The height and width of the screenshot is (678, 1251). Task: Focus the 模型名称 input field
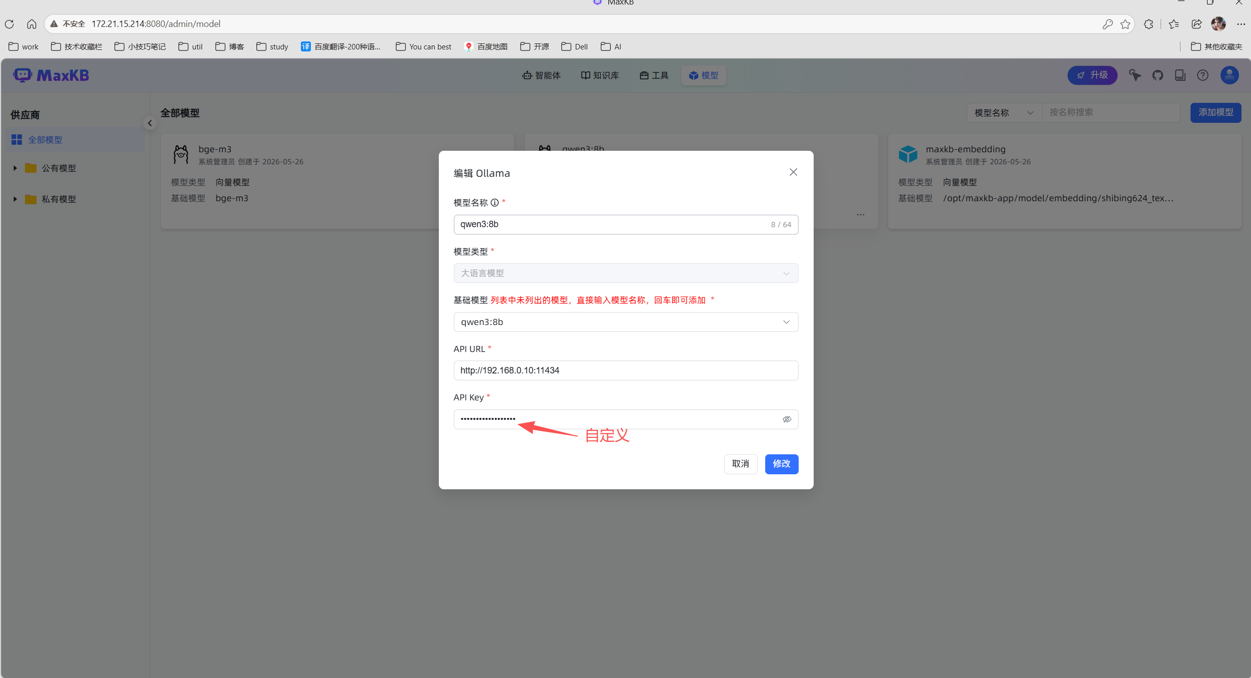(626, 225)
